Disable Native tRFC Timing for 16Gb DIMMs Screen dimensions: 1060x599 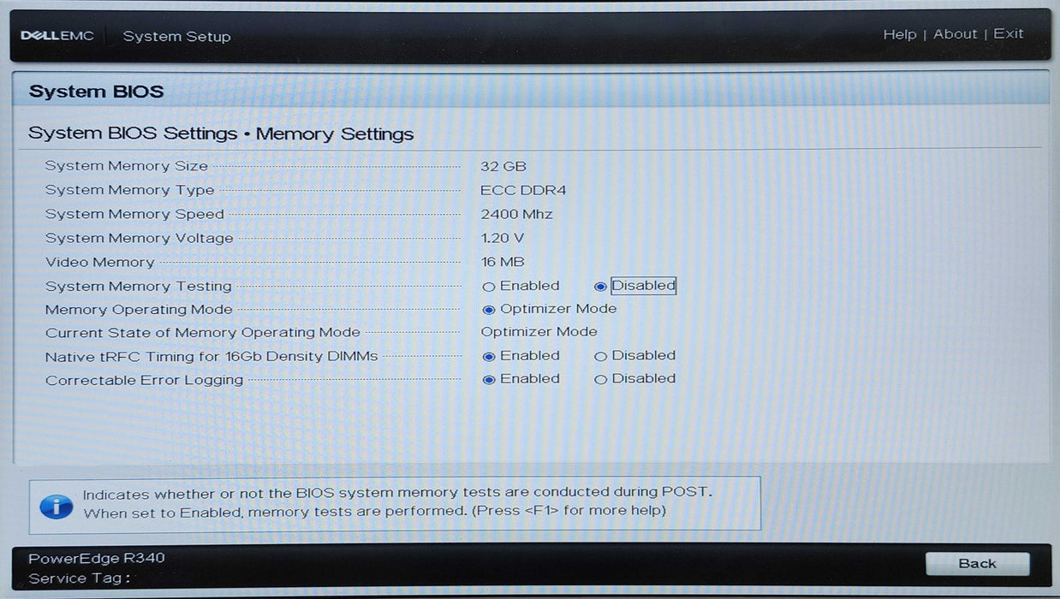coord(600,356)
